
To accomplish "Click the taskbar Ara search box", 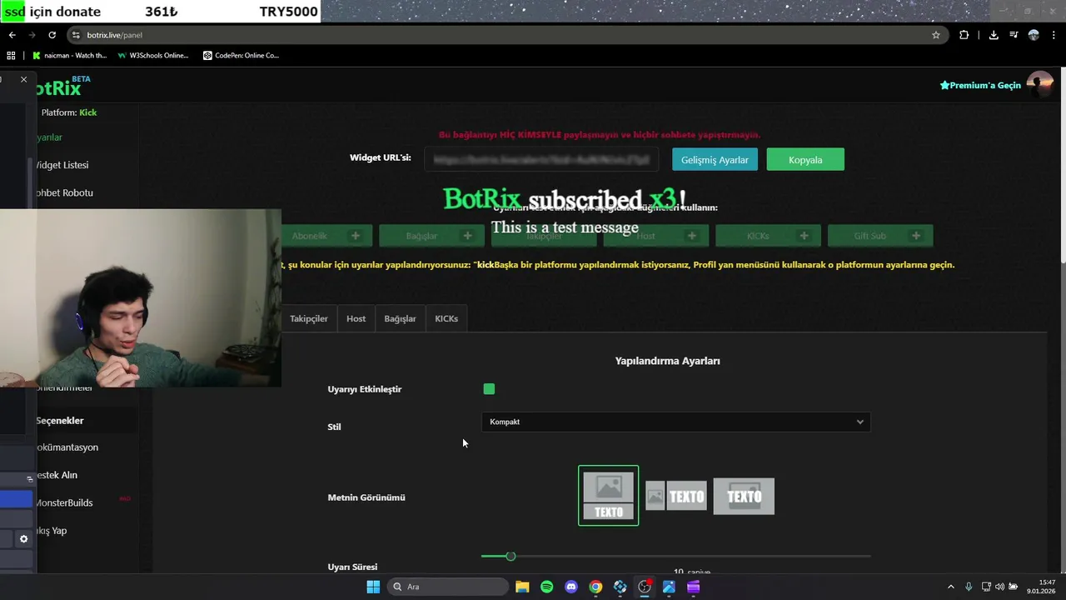I will click(449, 587).
